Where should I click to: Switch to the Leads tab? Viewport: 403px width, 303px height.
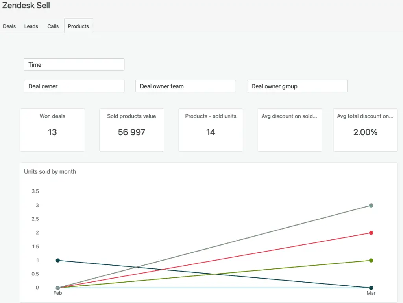[x=31, y=26]
